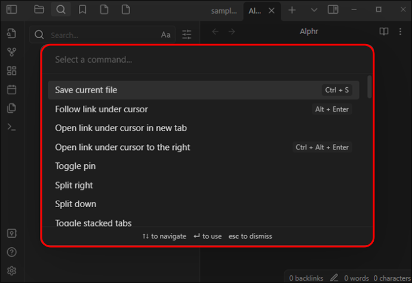412x283 pixels.
Task: Choose Open link under cursor in new tab
Action: tap(204, 128)
